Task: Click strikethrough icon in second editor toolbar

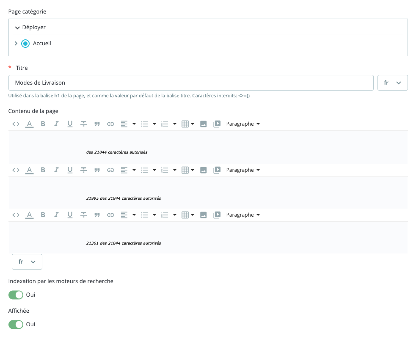Action: pyautogui.click(x=83, y=170)
